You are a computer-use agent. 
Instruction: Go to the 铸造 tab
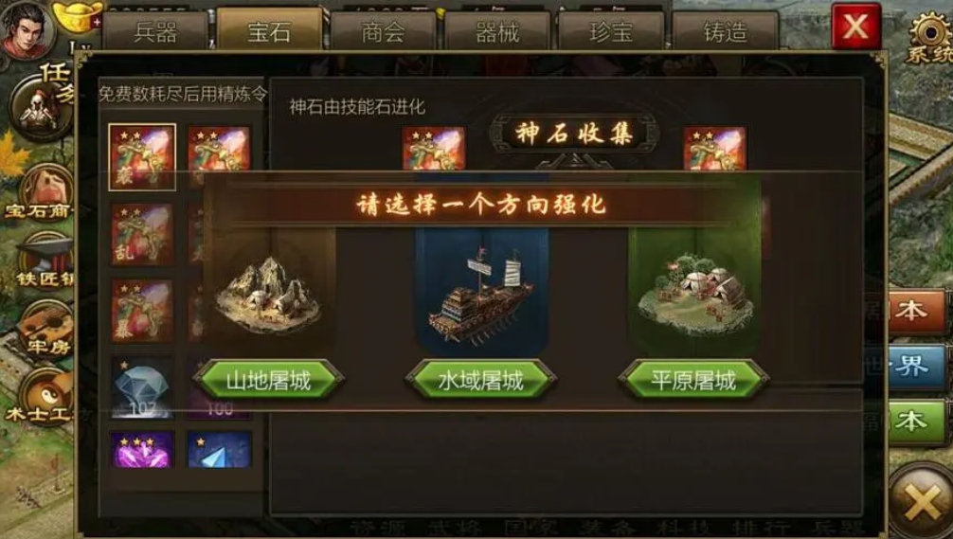coord(725,31)
